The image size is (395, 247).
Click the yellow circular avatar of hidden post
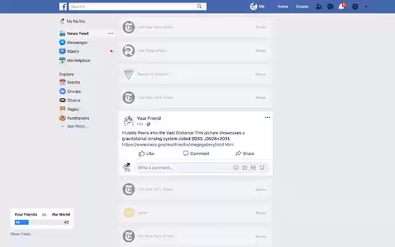(129, 212)
